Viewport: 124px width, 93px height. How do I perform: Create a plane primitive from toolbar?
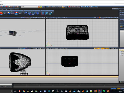tap(82, 7)
